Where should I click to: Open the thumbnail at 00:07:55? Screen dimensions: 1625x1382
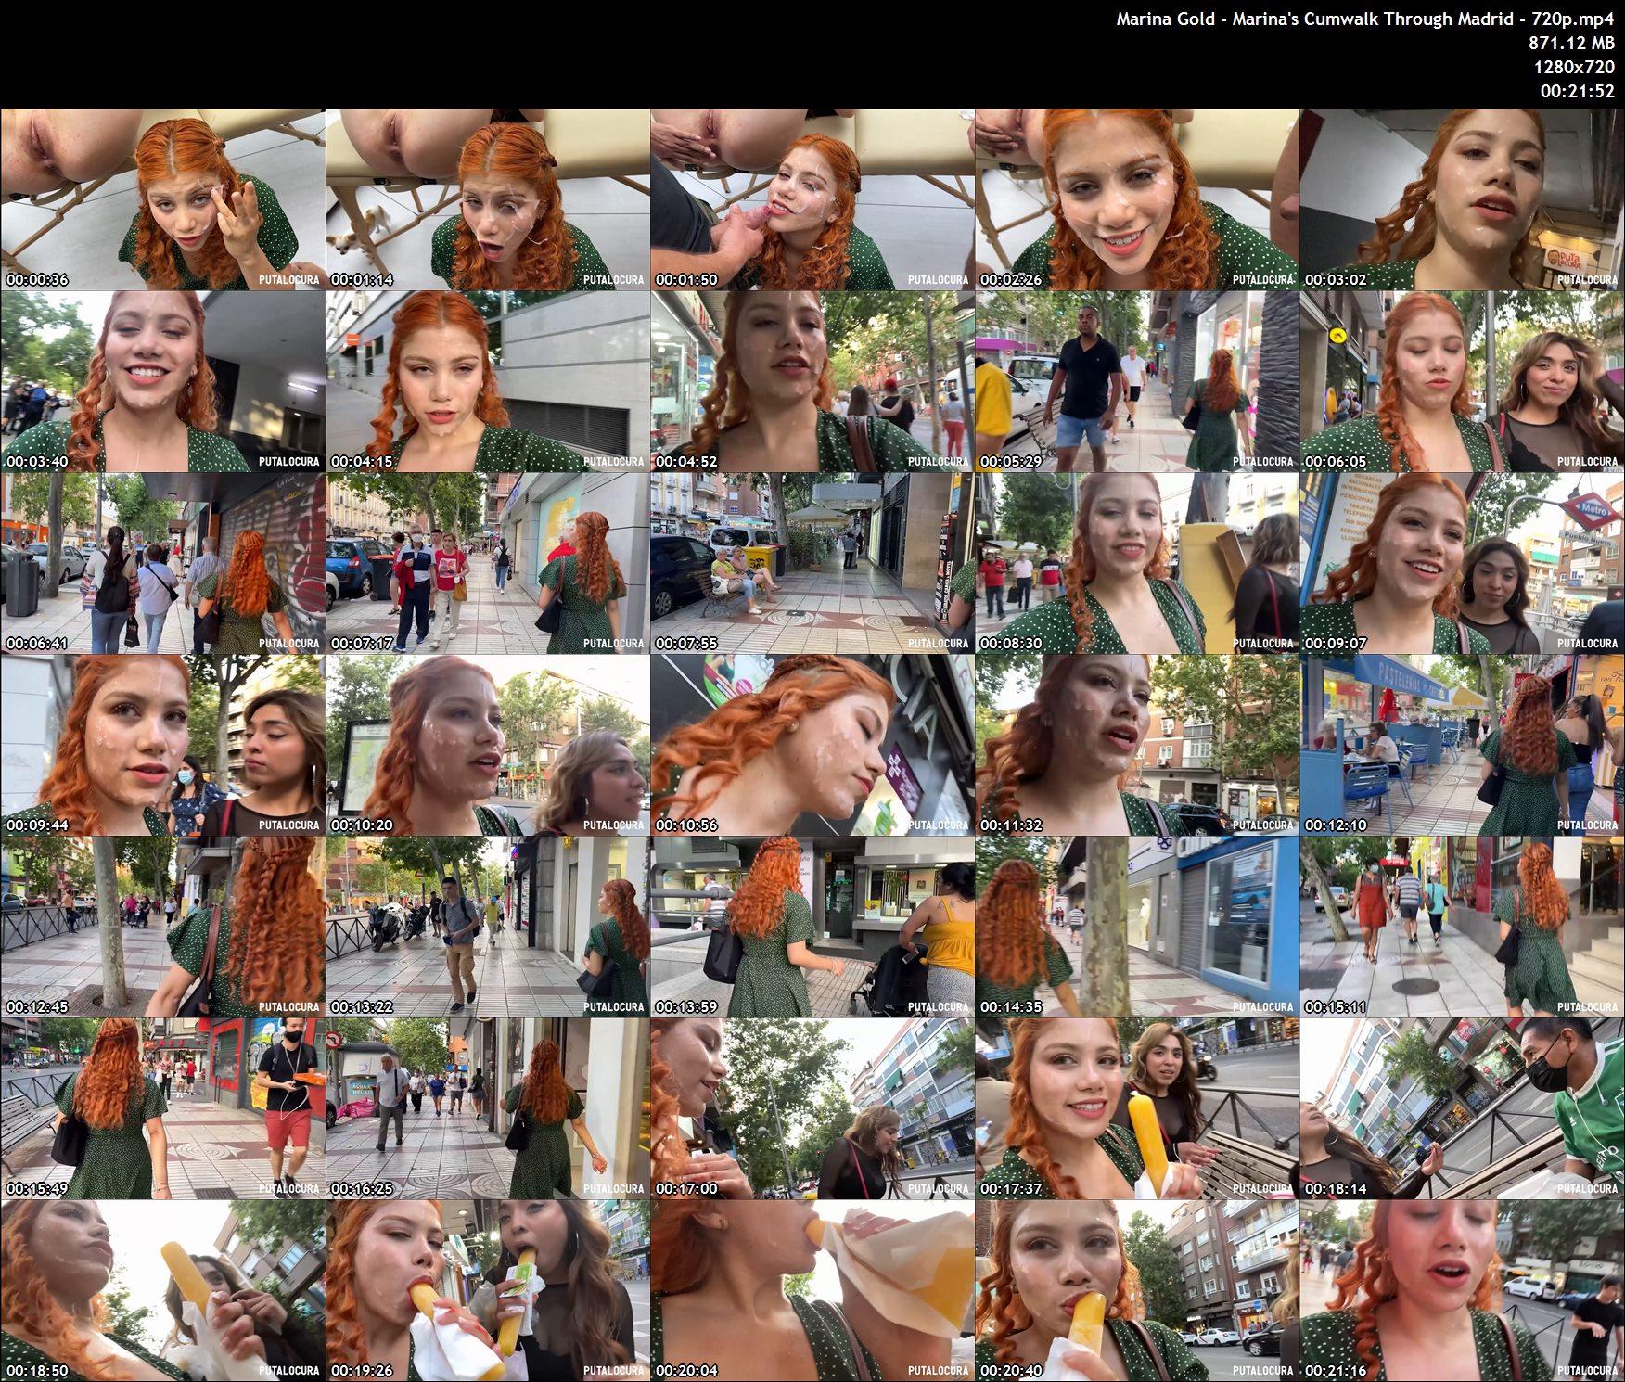[x=812, y=563]
